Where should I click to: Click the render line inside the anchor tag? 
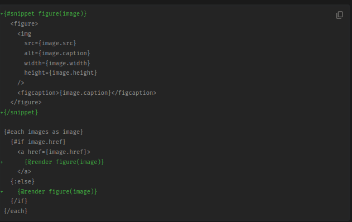click(x=64, y=162)
